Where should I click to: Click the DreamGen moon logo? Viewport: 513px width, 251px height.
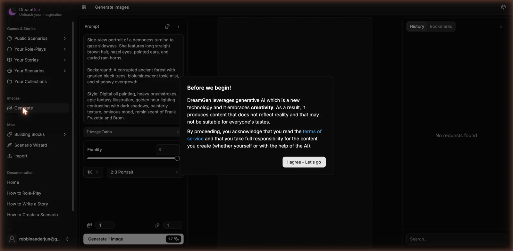12,12
